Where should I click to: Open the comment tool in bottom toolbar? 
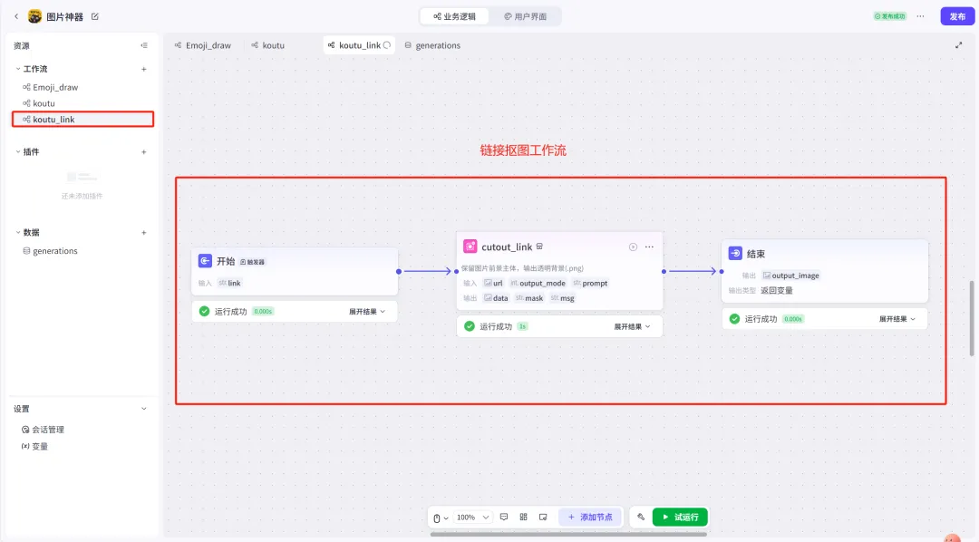coord(504,517)
